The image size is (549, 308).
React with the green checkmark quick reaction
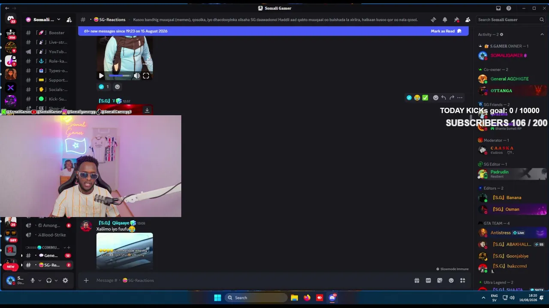point(425,98)
